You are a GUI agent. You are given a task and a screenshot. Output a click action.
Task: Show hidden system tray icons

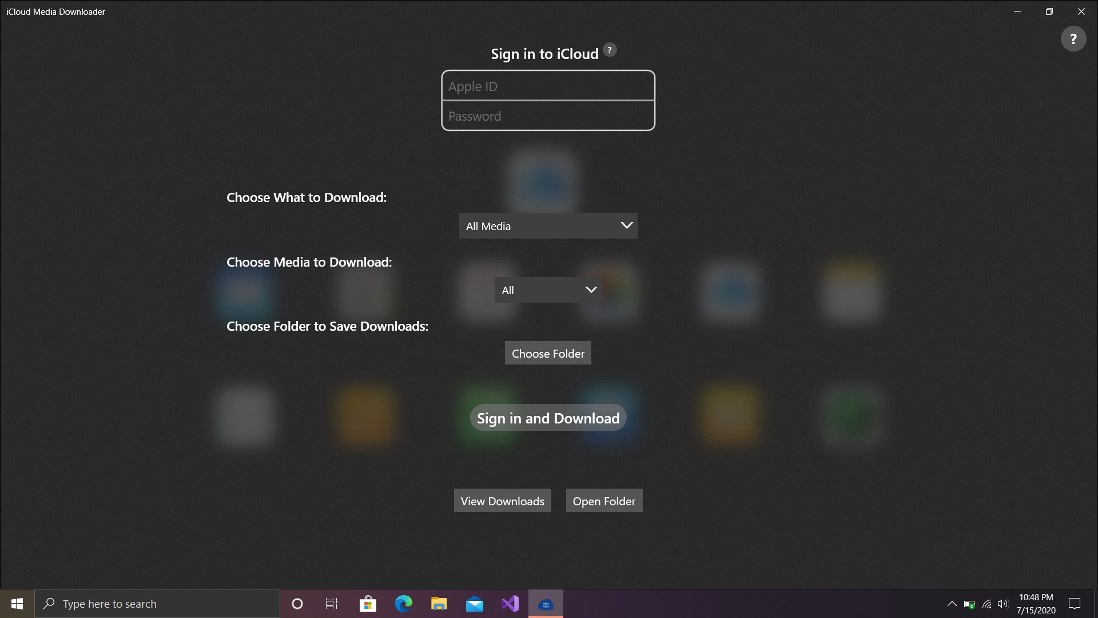pyautogui.click(x=952, y=604)
